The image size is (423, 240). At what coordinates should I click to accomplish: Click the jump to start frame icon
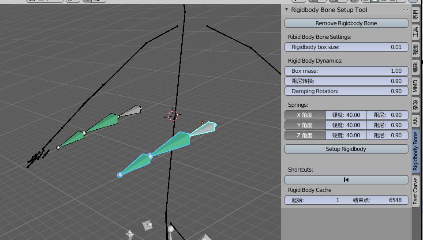tap(346, 180)
